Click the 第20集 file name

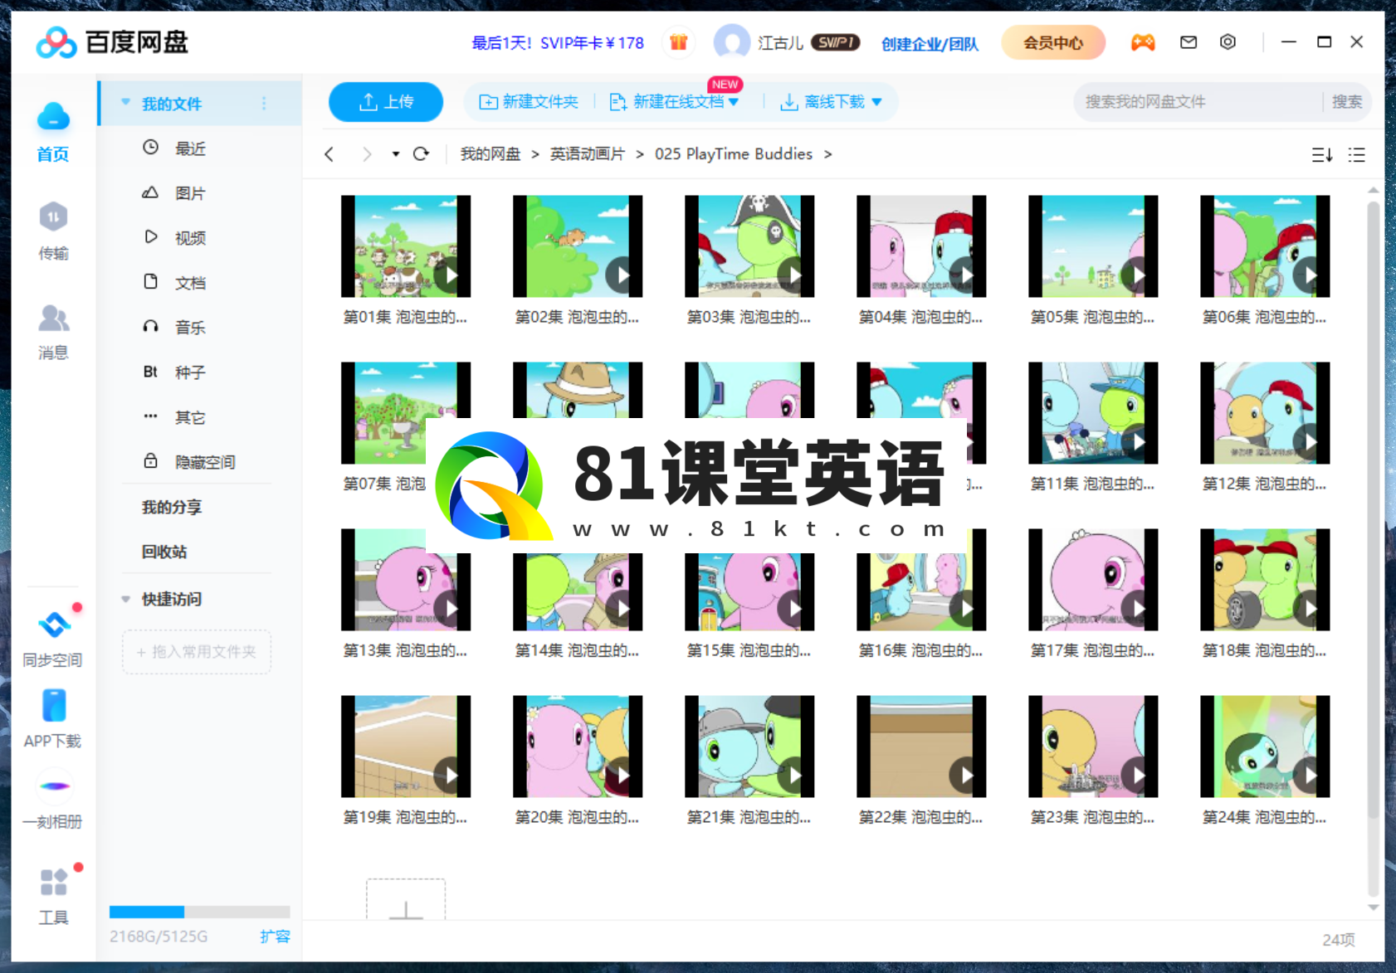577,818
